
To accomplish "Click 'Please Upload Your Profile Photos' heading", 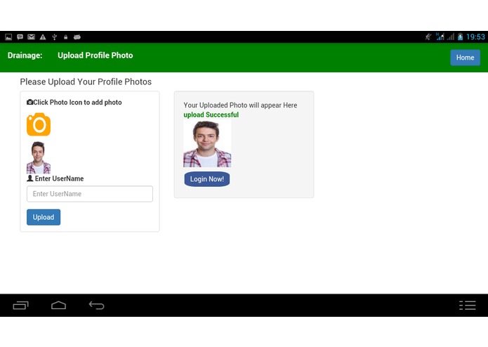I will pos(86,81).
